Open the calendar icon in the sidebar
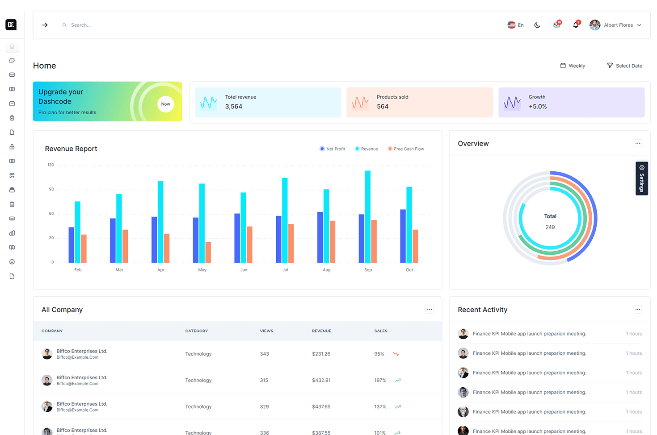Viewport: 657px width, 435px height. click(12, 104)
